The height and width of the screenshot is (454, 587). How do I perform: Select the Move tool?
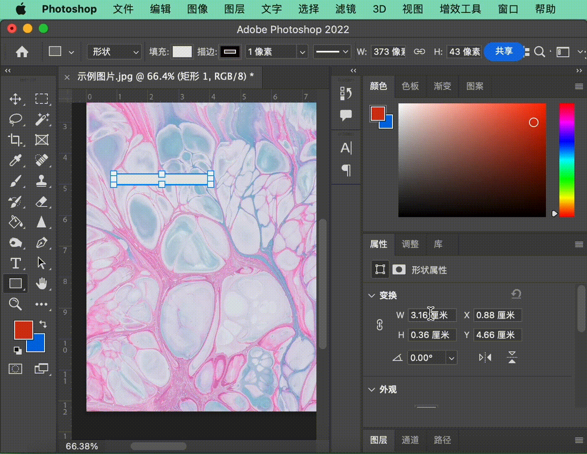16,99
